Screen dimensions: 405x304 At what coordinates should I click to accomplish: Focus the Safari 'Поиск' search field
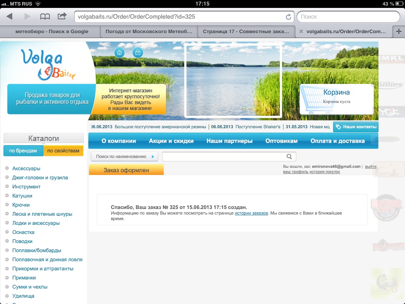(348, 17)
